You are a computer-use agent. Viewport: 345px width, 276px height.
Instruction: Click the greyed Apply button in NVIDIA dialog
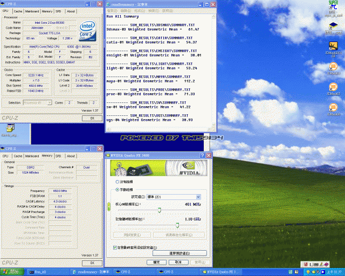[x=200, y=263]
